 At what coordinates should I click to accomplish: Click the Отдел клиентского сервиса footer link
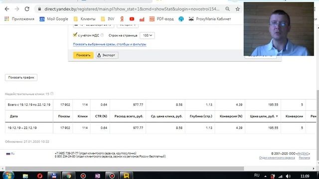pos(277,158)
